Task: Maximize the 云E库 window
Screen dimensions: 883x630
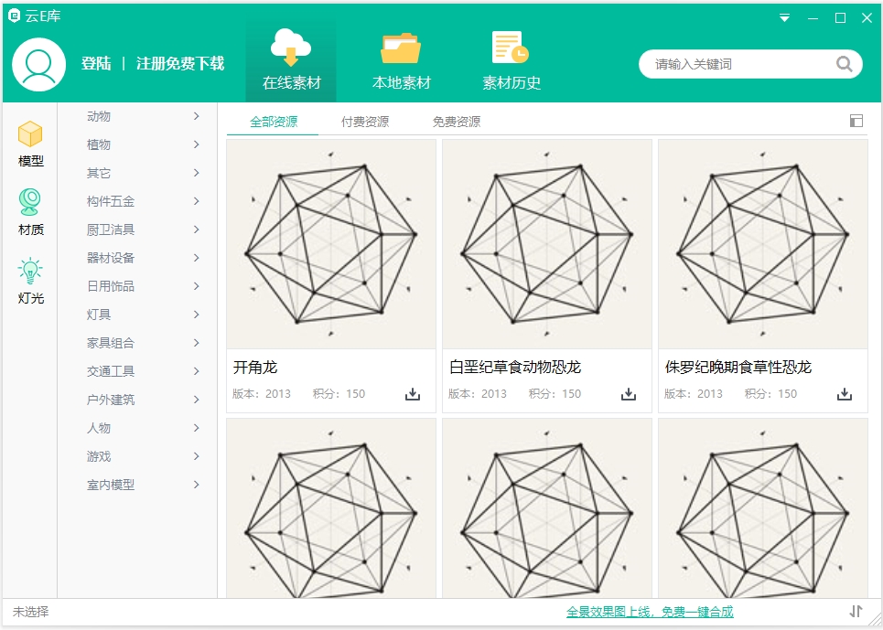Action: click(840, 18)
